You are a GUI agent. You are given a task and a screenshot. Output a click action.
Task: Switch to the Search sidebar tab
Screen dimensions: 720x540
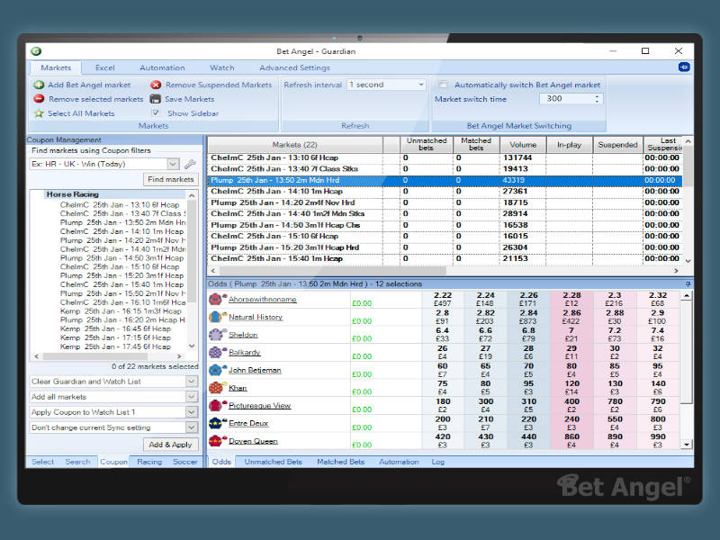[77, 462]
